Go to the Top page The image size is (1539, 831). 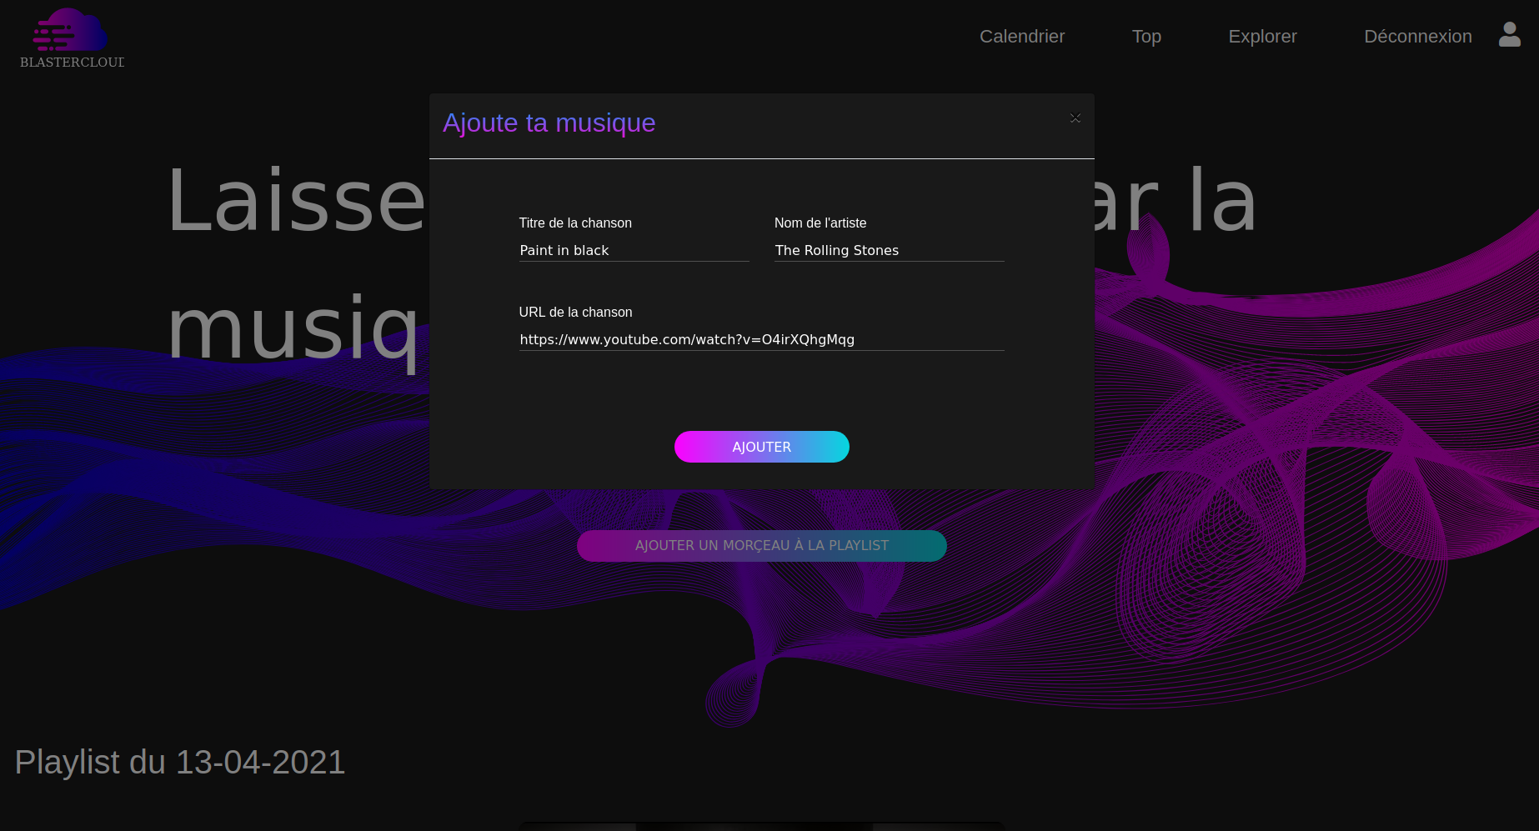(x=1146, y=37)
